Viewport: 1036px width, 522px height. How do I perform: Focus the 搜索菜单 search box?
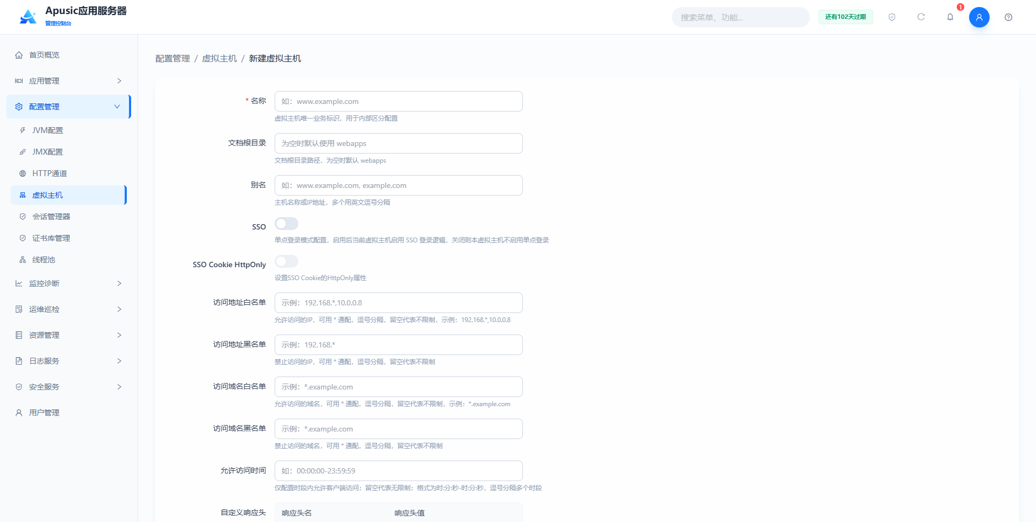coord(740,17)
